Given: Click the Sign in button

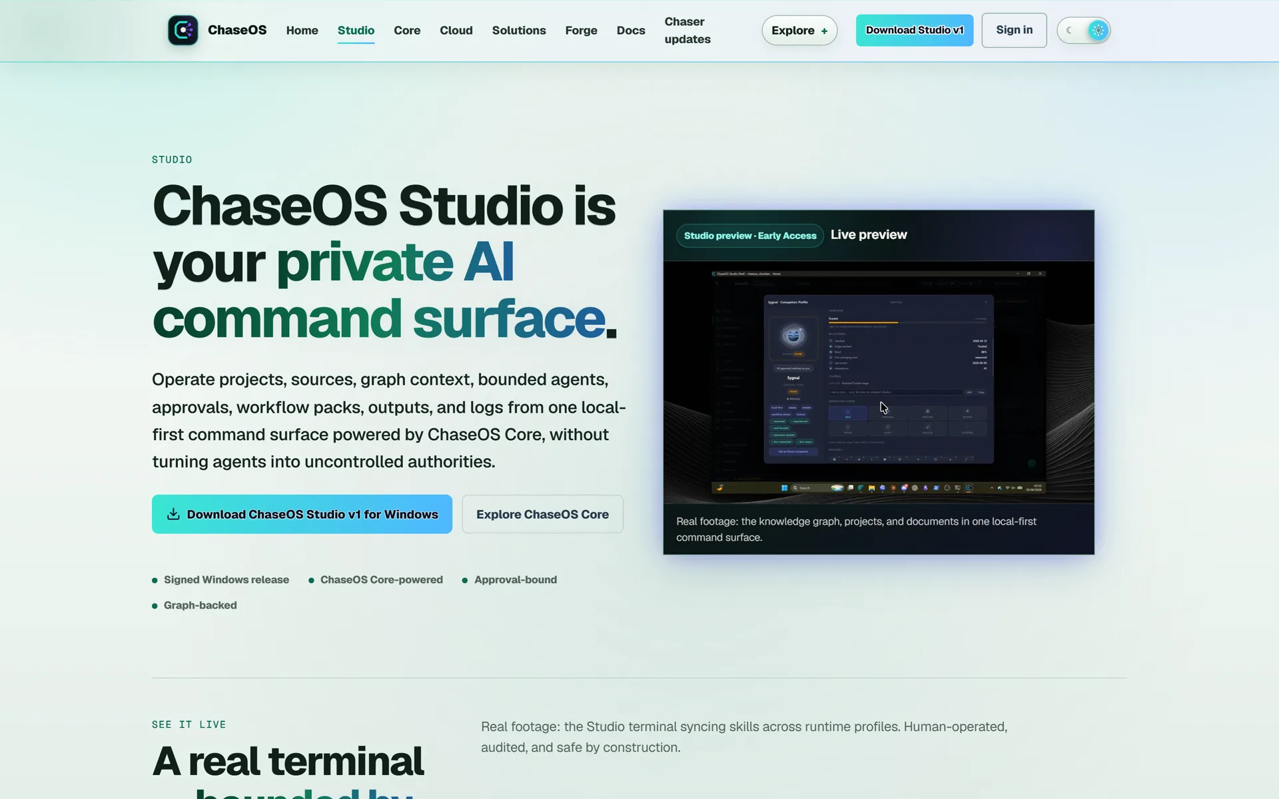Looking at the screenshot, I should (x=1014, y=30).
